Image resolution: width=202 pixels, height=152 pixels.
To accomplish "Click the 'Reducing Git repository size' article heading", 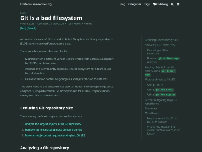I will click(46, 108).
